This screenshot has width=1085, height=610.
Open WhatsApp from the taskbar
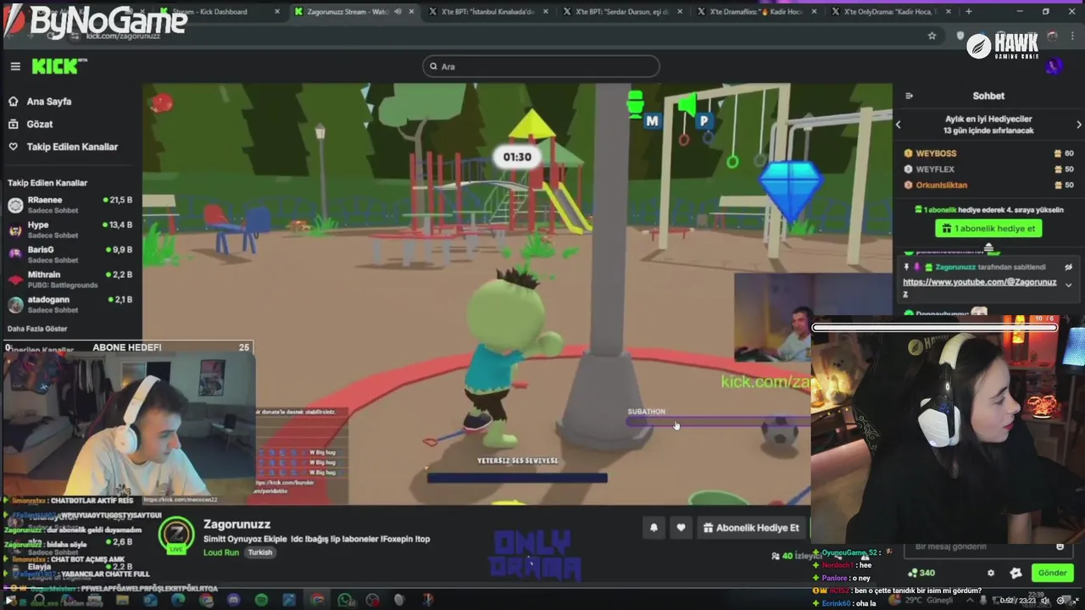pyautogui.click(x=345, y=600)
